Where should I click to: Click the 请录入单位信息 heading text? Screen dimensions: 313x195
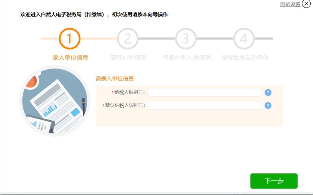tap(115, 79)
